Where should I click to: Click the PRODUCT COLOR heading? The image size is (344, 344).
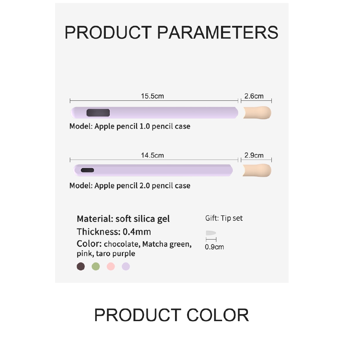(171, 315)
